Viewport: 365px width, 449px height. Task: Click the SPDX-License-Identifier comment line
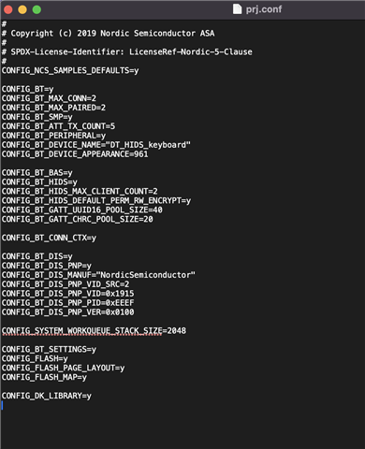click(x=127, y=52)
